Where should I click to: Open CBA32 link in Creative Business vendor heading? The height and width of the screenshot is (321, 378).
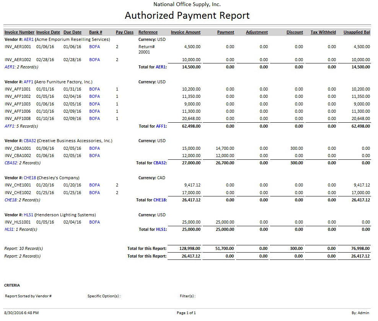30,141
